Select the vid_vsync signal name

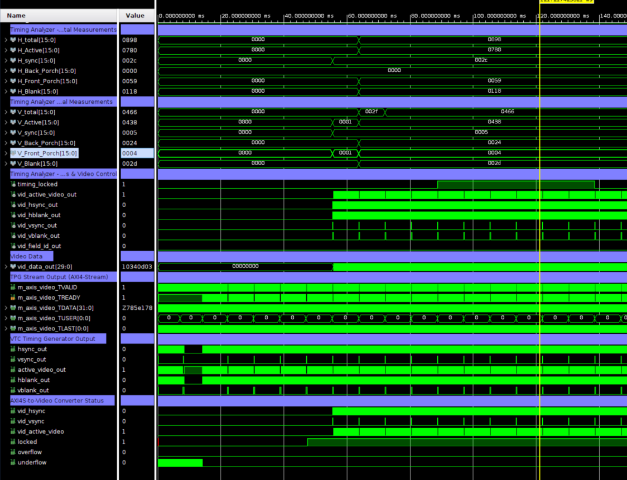(31, 421)
